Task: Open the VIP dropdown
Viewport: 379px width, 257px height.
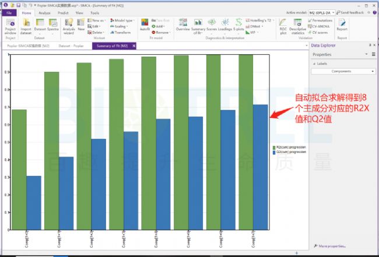Action: tap(252, 33)
